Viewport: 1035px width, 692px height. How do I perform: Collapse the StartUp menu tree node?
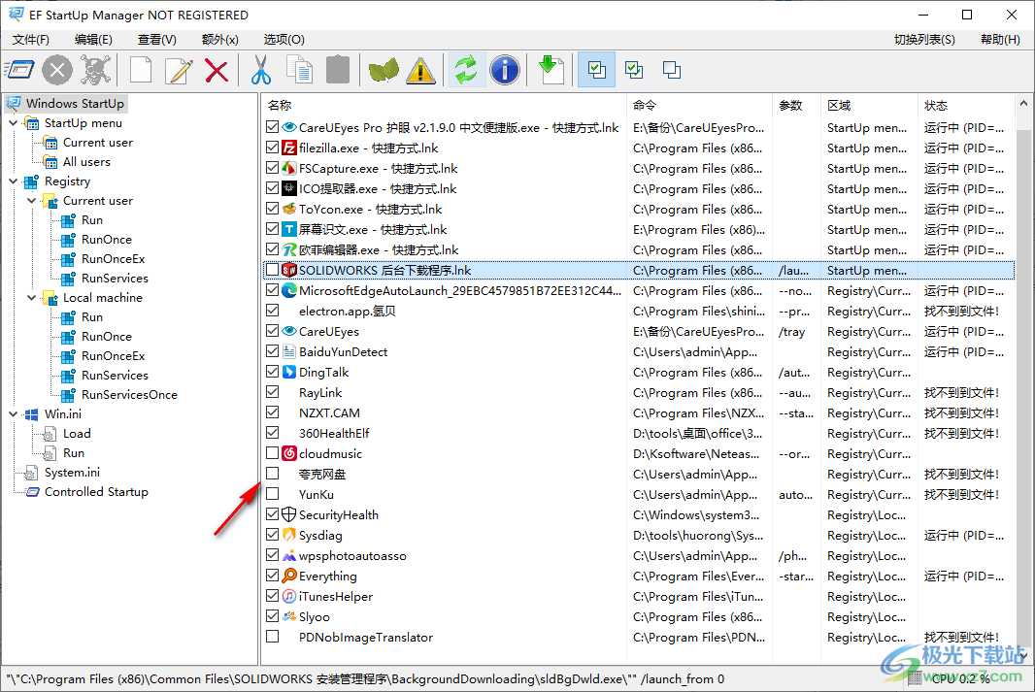point(14,122)
